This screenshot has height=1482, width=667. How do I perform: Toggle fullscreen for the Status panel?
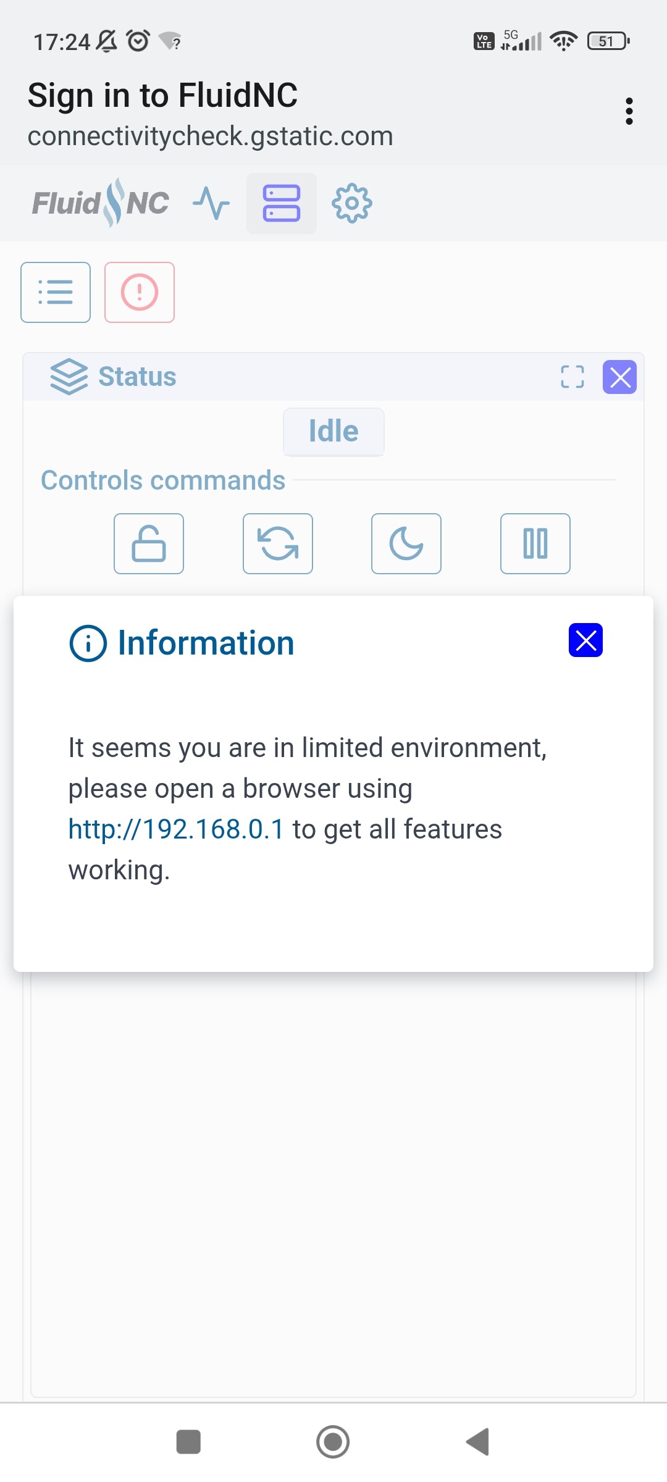pyautogui.click(x=572, y=377)
